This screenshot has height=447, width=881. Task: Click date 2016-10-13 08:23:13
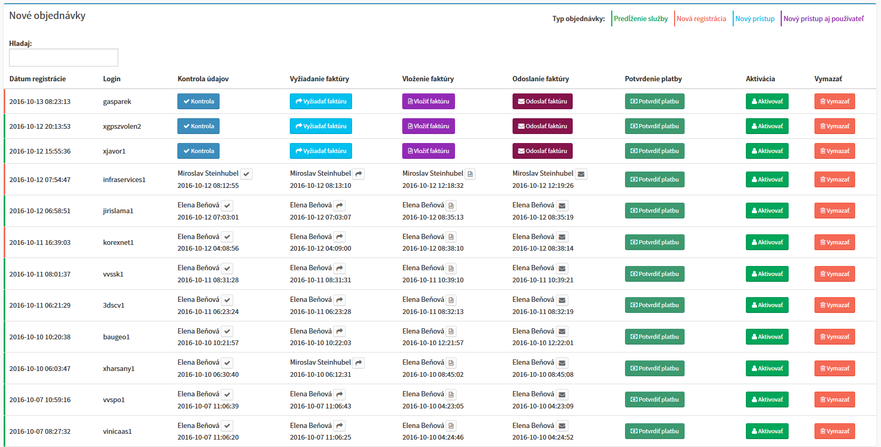coord(40,101)
